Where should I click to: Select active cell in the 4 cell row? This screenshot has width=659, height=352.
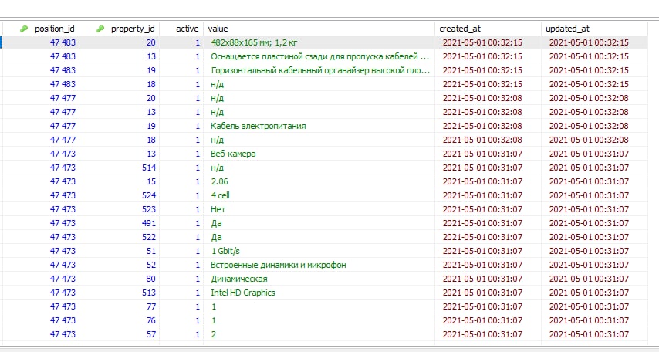(x=181, y=195)
